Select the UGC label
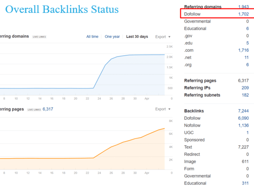254x191 pixels. pos(189,132)
